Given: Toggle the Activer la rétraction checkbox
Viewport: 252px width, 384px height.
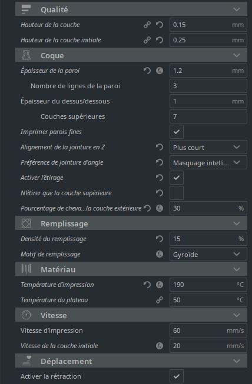Looking at the screenshot, I should click(x=177, y=376).
